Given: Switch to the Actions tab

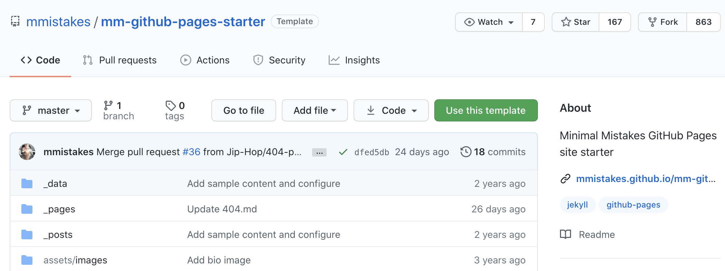Looking at the screenshot, I should (205, 60).
